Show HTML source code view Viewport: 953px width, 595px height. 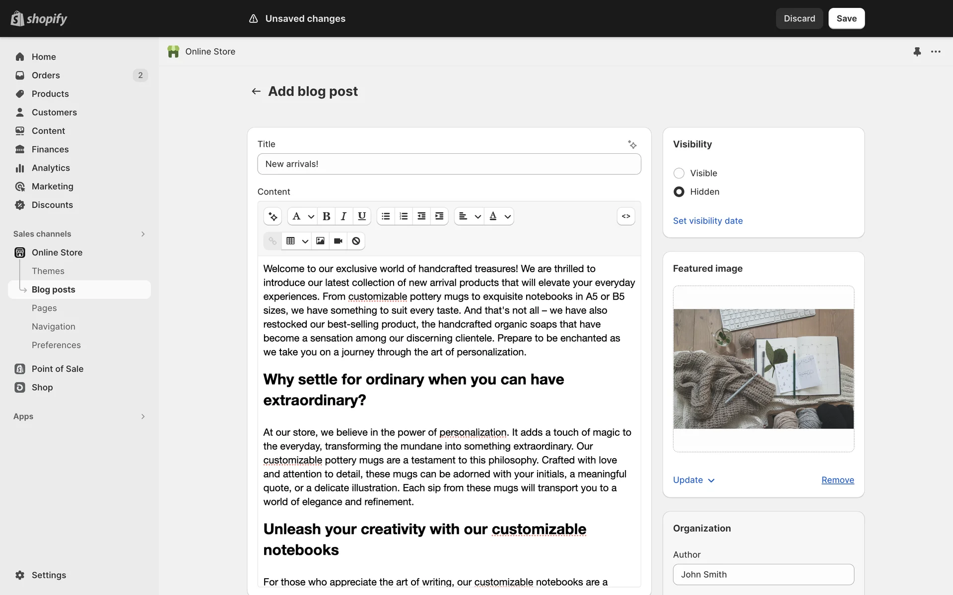tap(626, 216)
